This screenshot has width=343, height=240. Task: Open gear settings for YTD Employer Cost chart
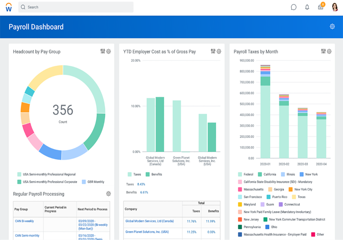[x=219, y=51]
